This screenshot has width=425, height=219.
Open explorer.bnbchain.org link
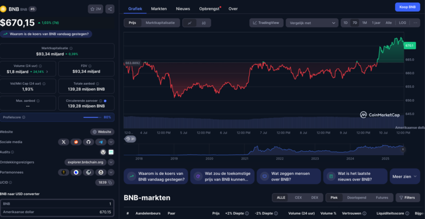(x=86, y=162)
